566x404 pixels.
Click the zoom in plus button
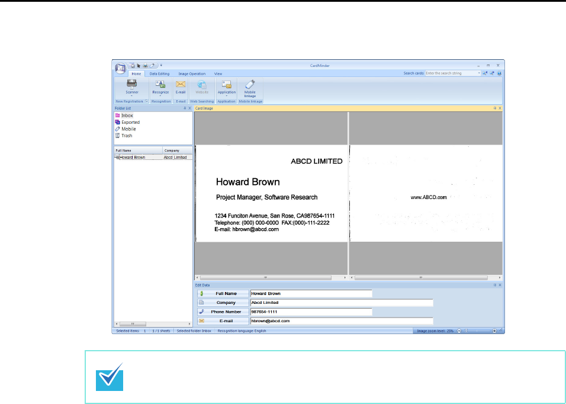pos(494,331)
